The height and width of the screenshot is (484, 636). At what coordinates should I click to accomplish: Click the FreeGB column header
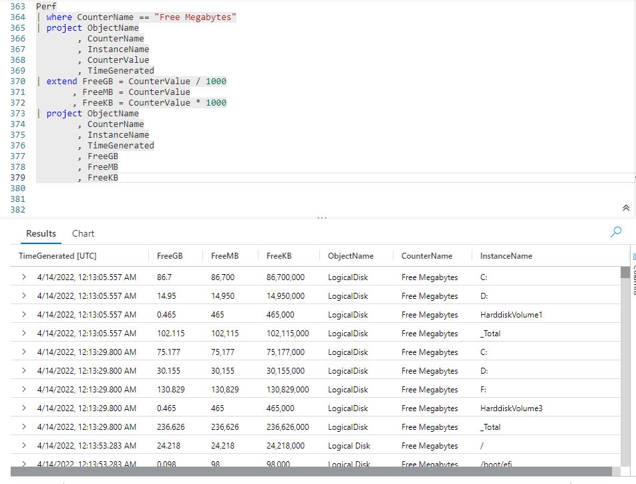[170, 256]
